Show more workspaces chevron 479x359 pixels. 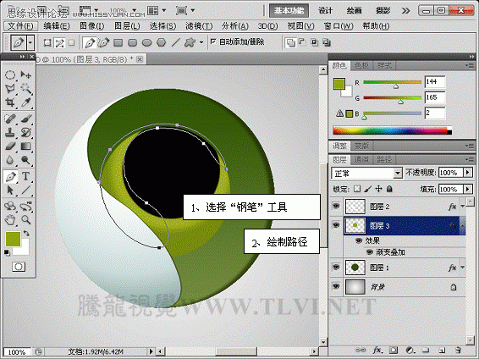coord(405,11)
